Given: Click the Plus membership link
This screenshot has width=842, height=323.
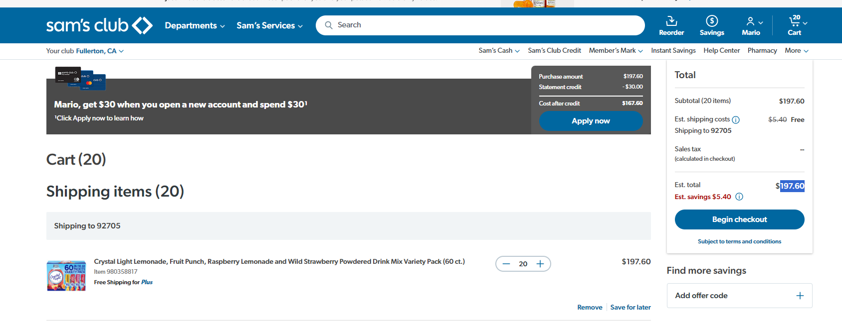Looking at the screenshot, I should click(147, 282).
